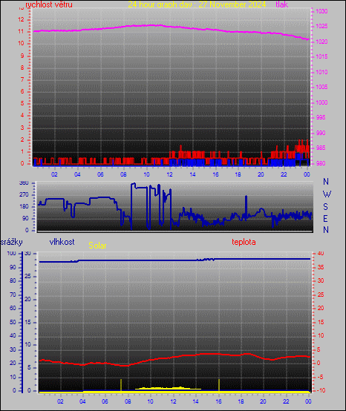Click the '22' hour mark on temperature graph
The height and width of the screenshot is (411, 346).
coord(286,401)
